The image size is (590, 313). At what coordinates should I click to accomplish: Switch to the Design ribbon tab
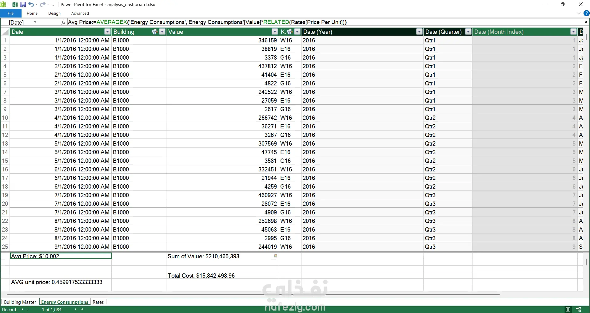(54, 13)
